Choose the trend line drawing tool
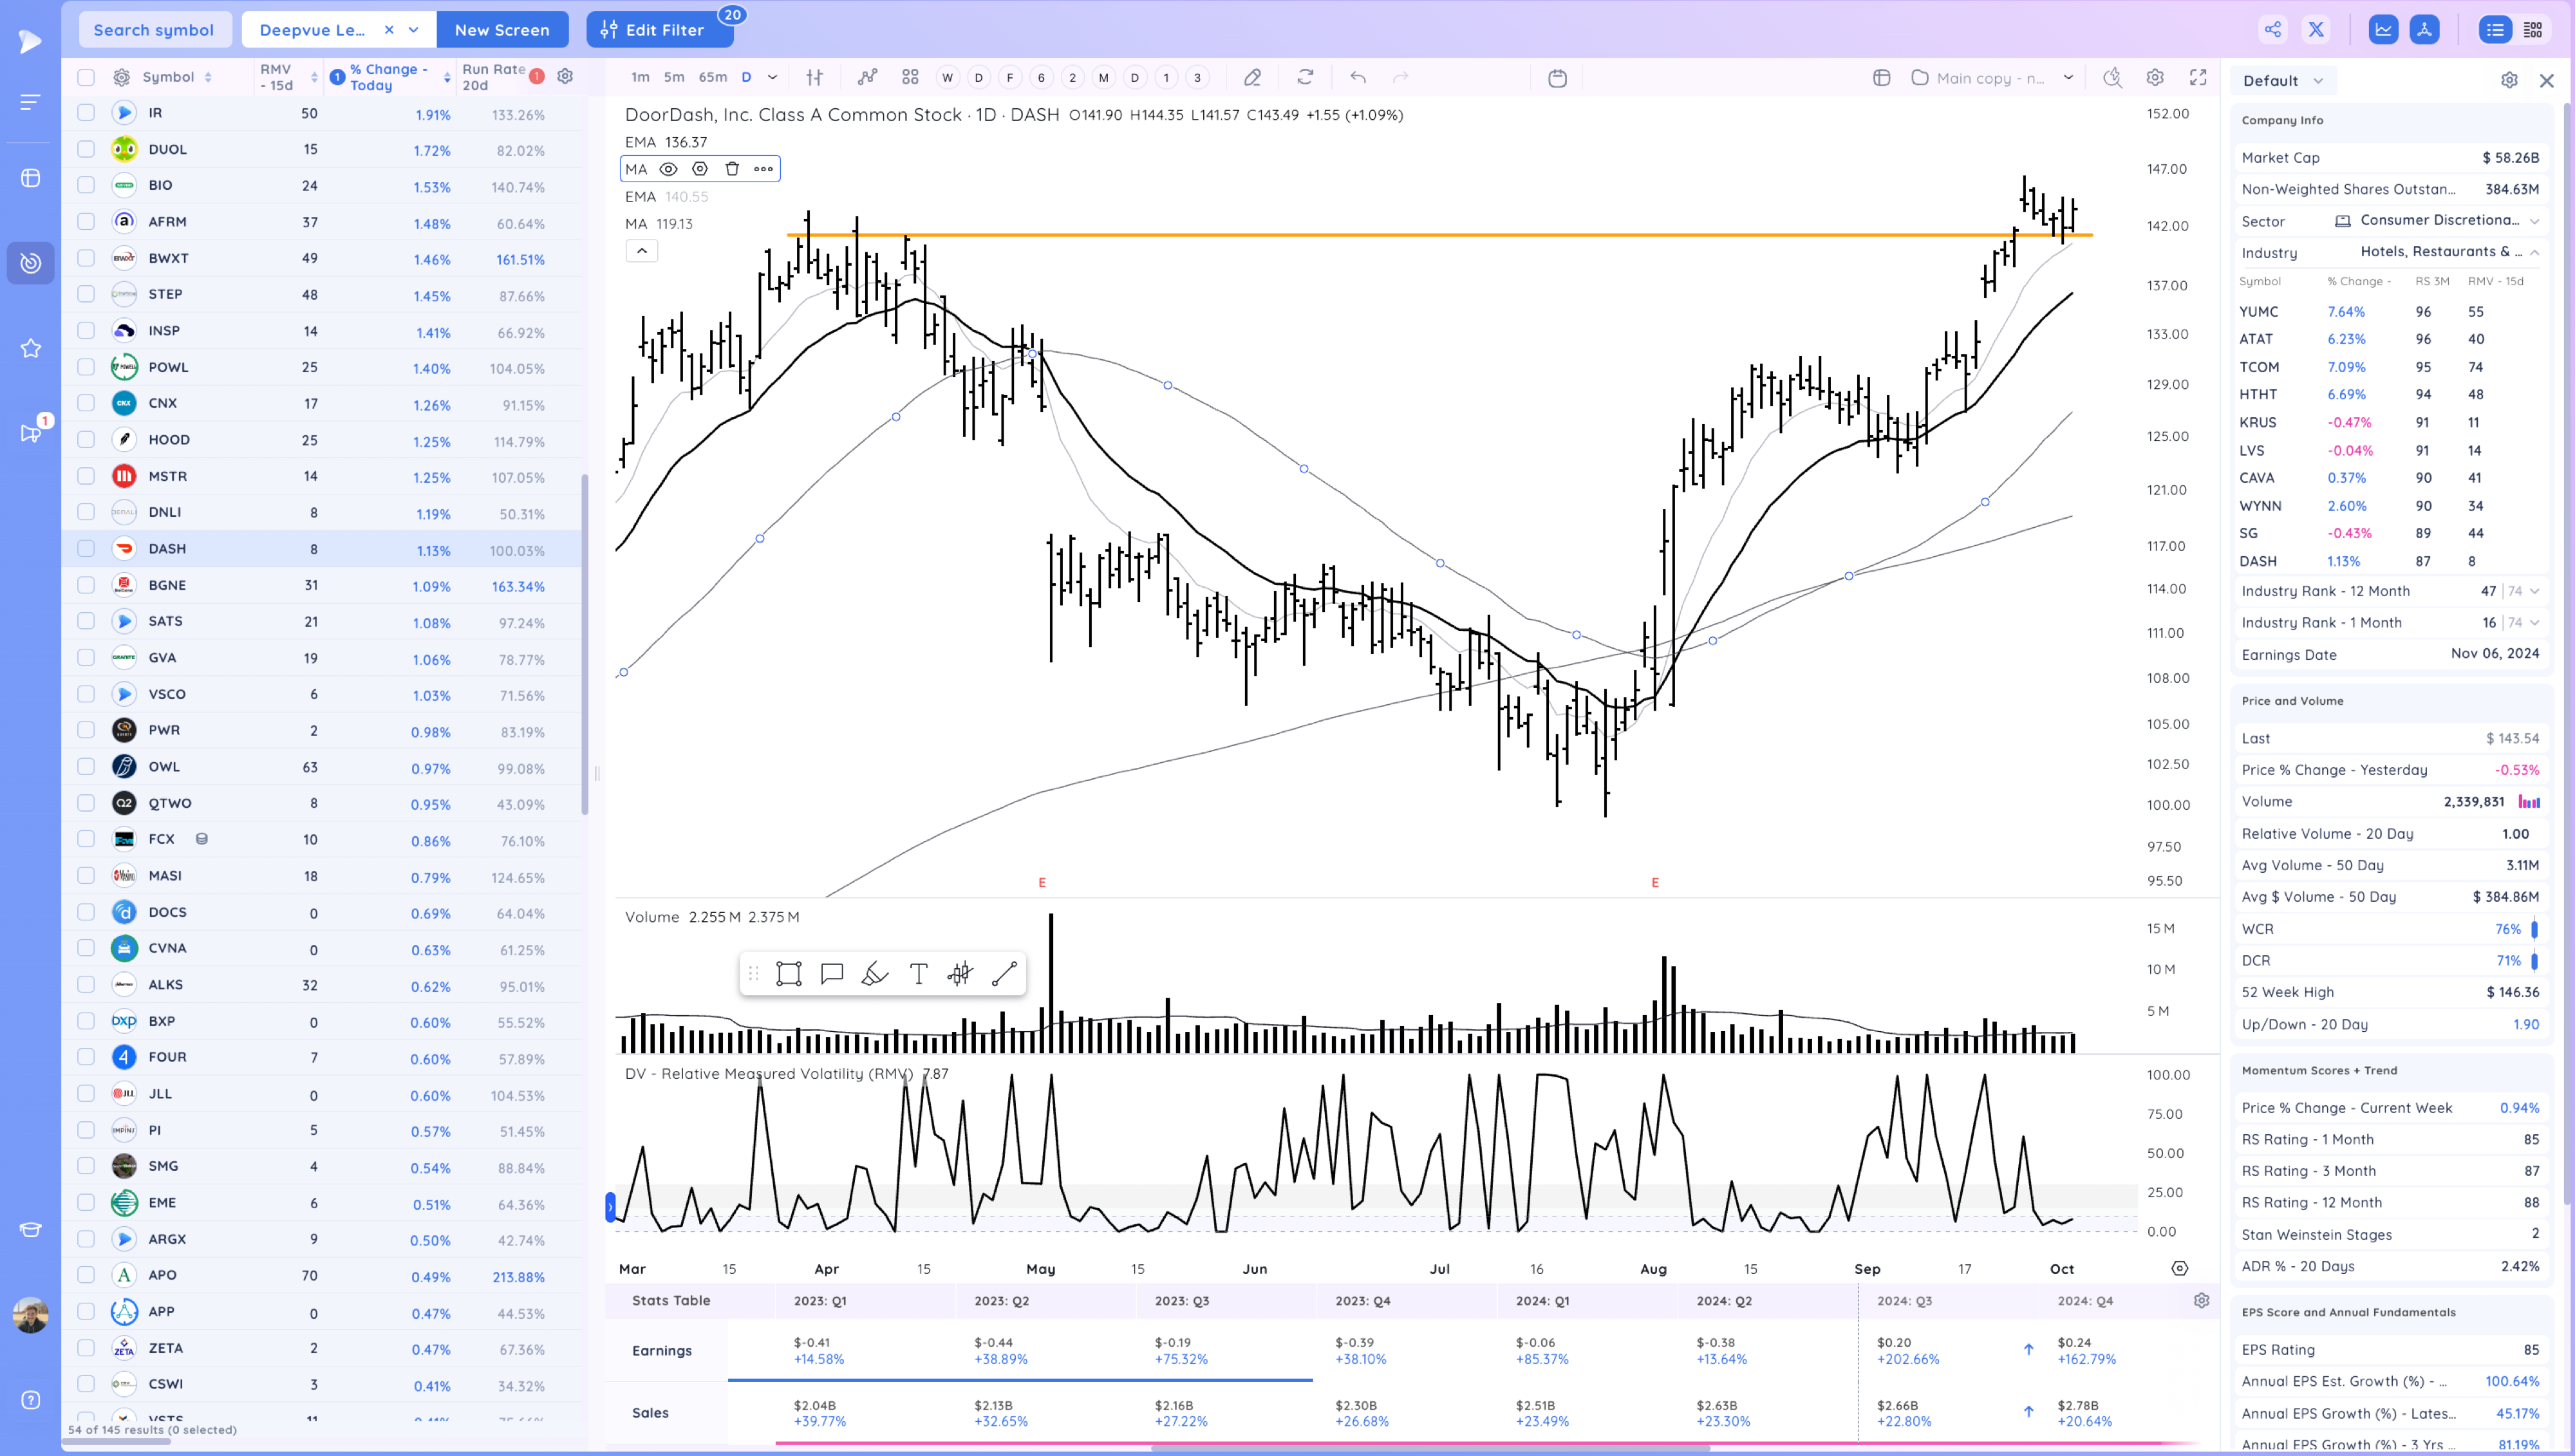 coord(1004,974)
